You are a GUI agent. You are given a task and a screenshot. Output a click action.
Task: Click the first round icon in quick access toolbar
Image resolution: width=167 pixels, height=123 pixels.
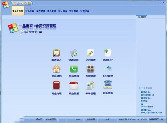click(15, 3)
